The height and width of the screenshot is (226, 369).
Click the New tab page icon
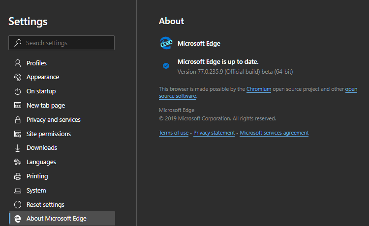18,105
